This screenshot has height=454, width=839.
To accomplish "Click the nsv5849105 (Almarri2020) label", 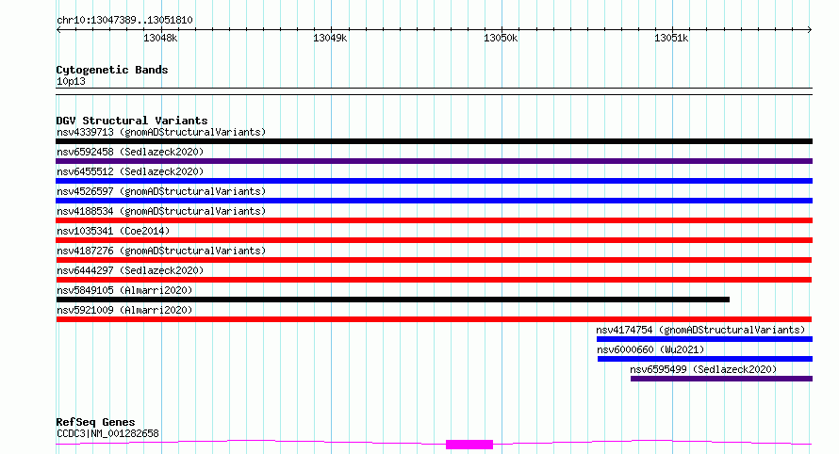I will pyautogui.click(x=124, y=290).
